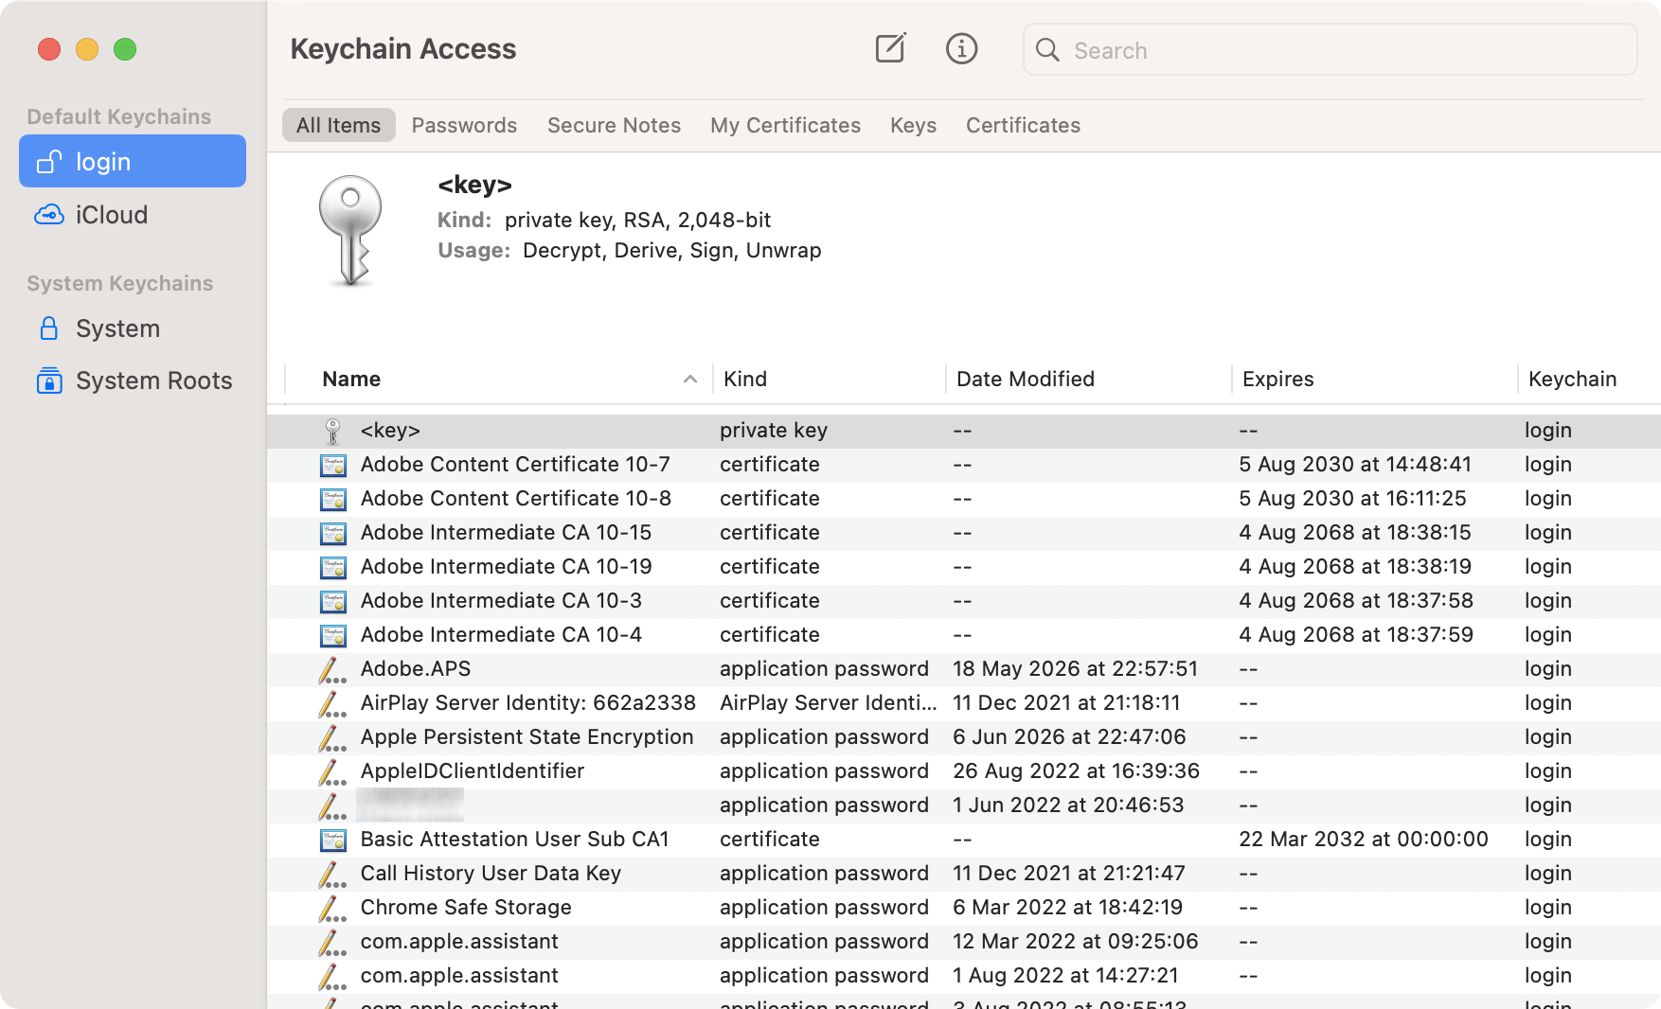Open the info (i) button in toolbar

961,48
